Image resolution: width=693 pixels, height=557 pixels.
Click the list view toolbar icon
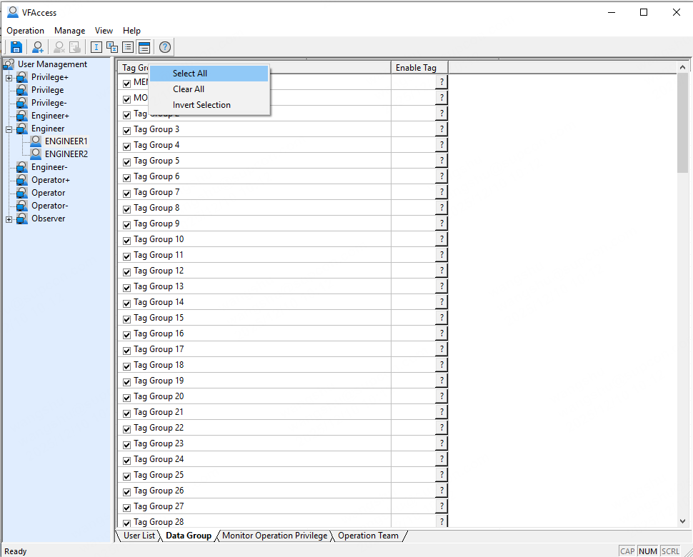(128, 47)
